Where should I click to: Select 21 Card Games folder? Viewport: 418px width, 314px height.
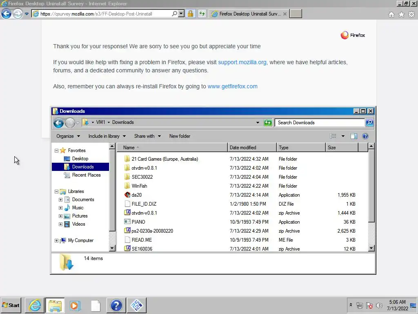point(165,159)
